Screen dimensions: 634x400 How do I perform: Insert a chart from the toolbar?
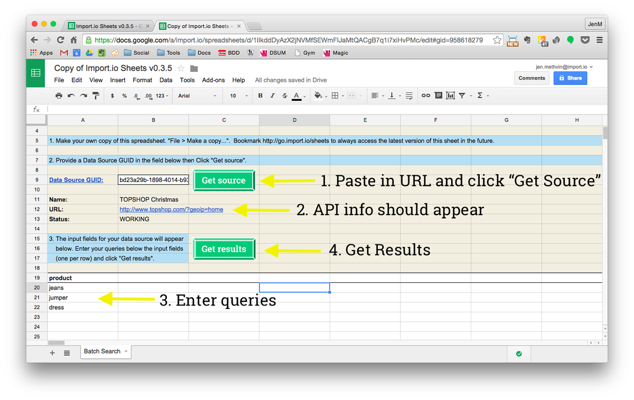click(450, 96)
